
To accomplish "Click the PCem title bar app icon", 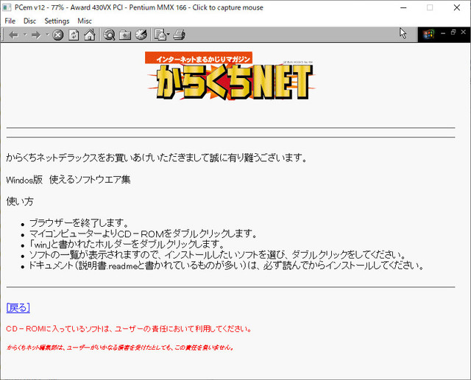I will point(7,7).
